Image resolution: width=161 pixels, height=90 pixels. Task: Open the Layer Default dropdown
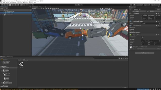coord(155,11)
